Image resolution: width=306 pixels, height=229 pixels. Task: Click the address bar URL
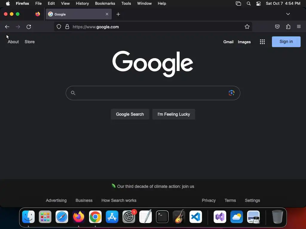[96, 27]
